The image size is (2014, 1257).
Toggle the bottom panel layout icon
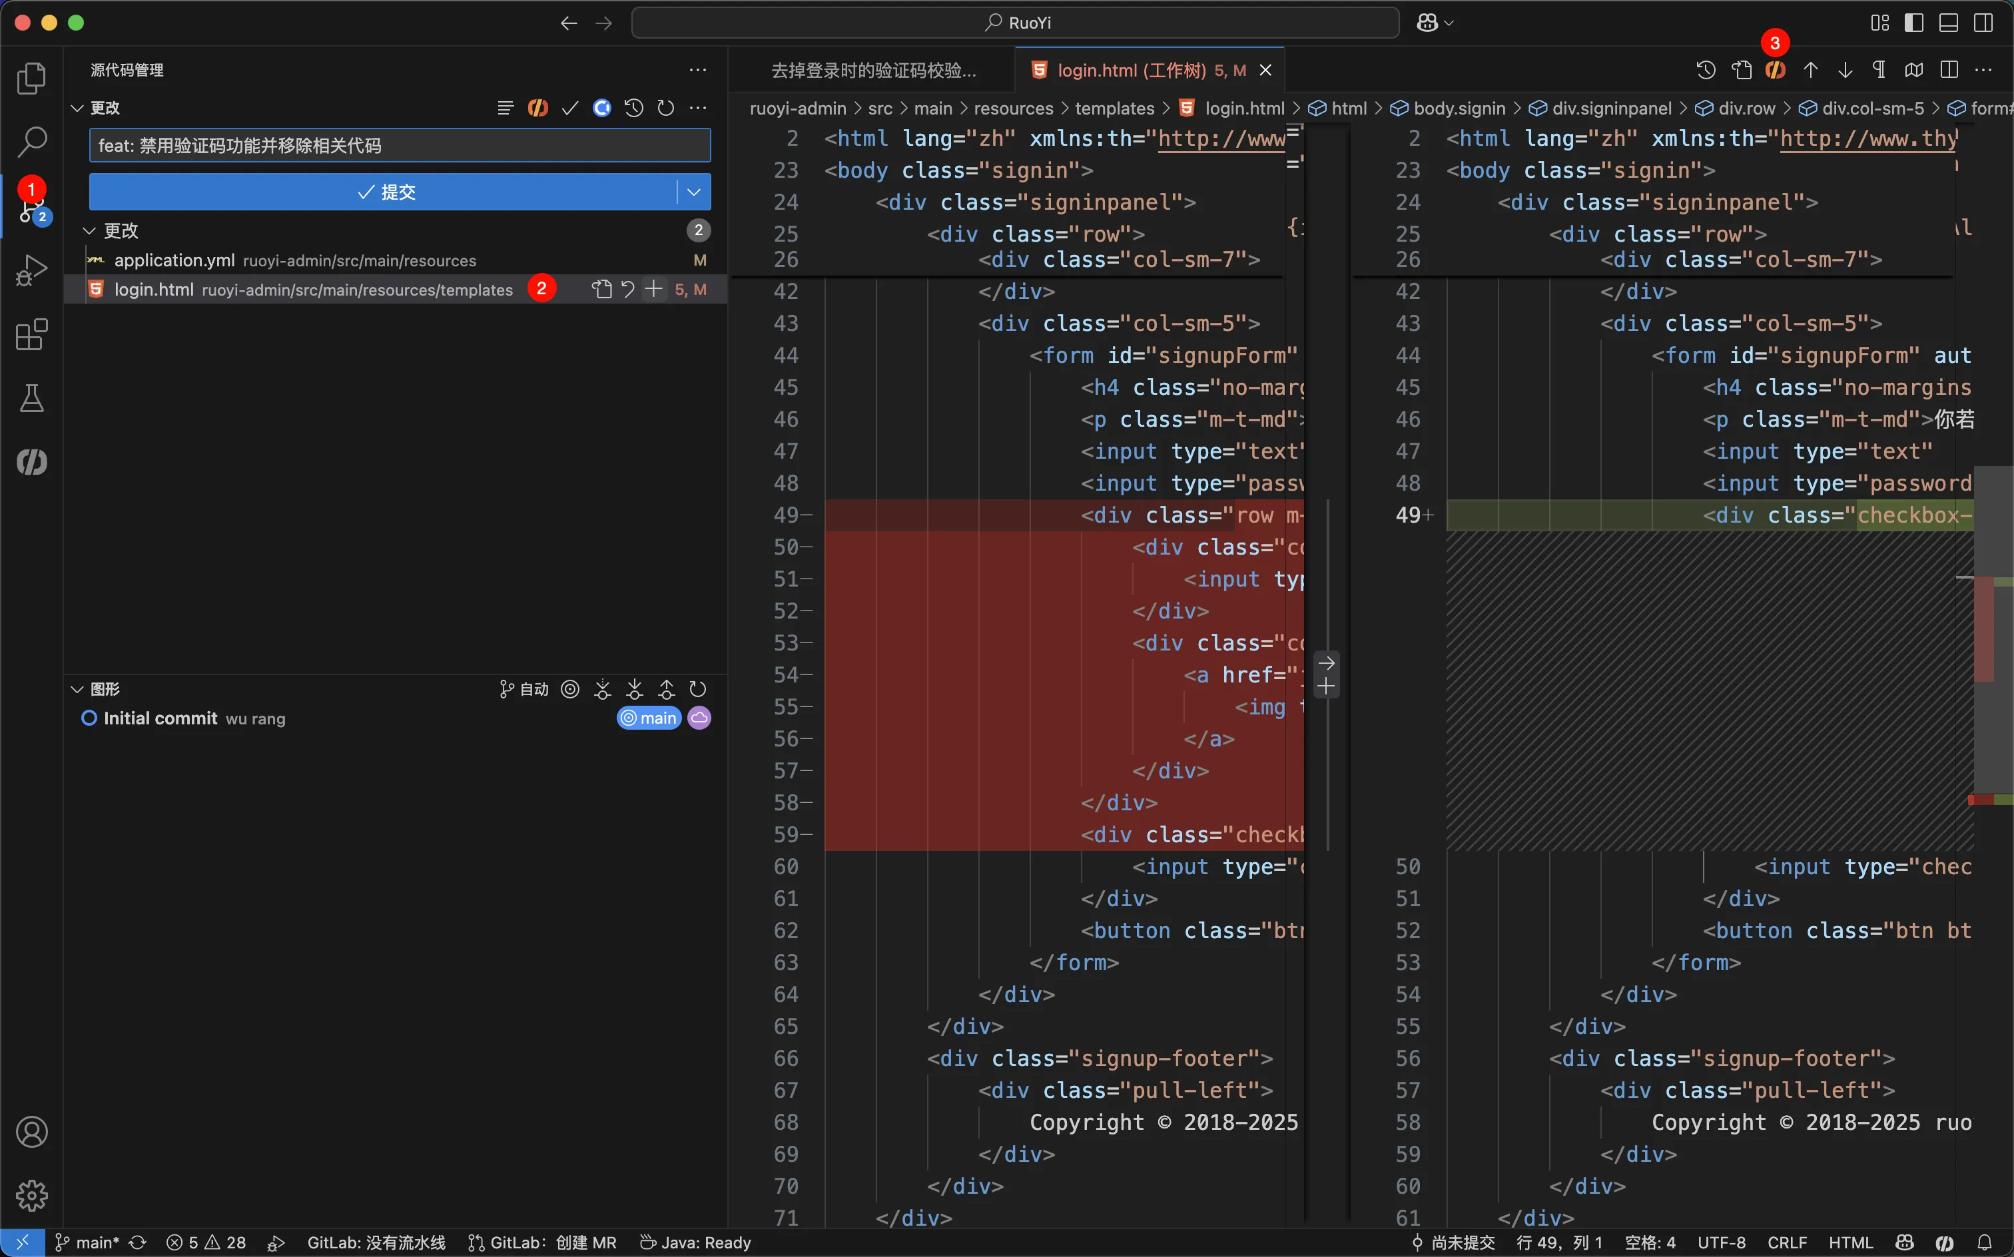tap(1948, 23)
